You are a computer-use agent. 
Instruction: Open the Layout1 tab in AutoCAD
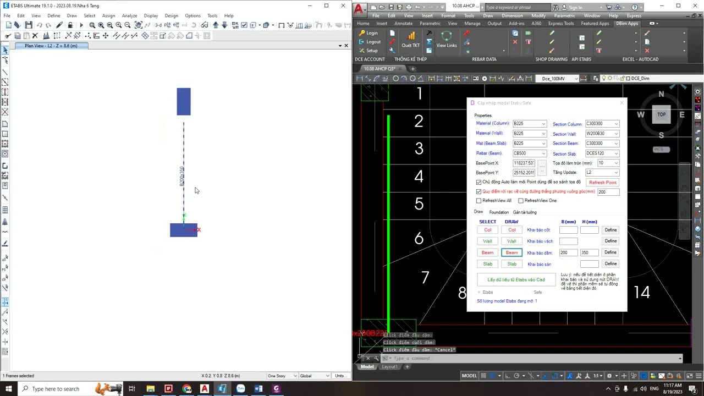coord(389,367)
